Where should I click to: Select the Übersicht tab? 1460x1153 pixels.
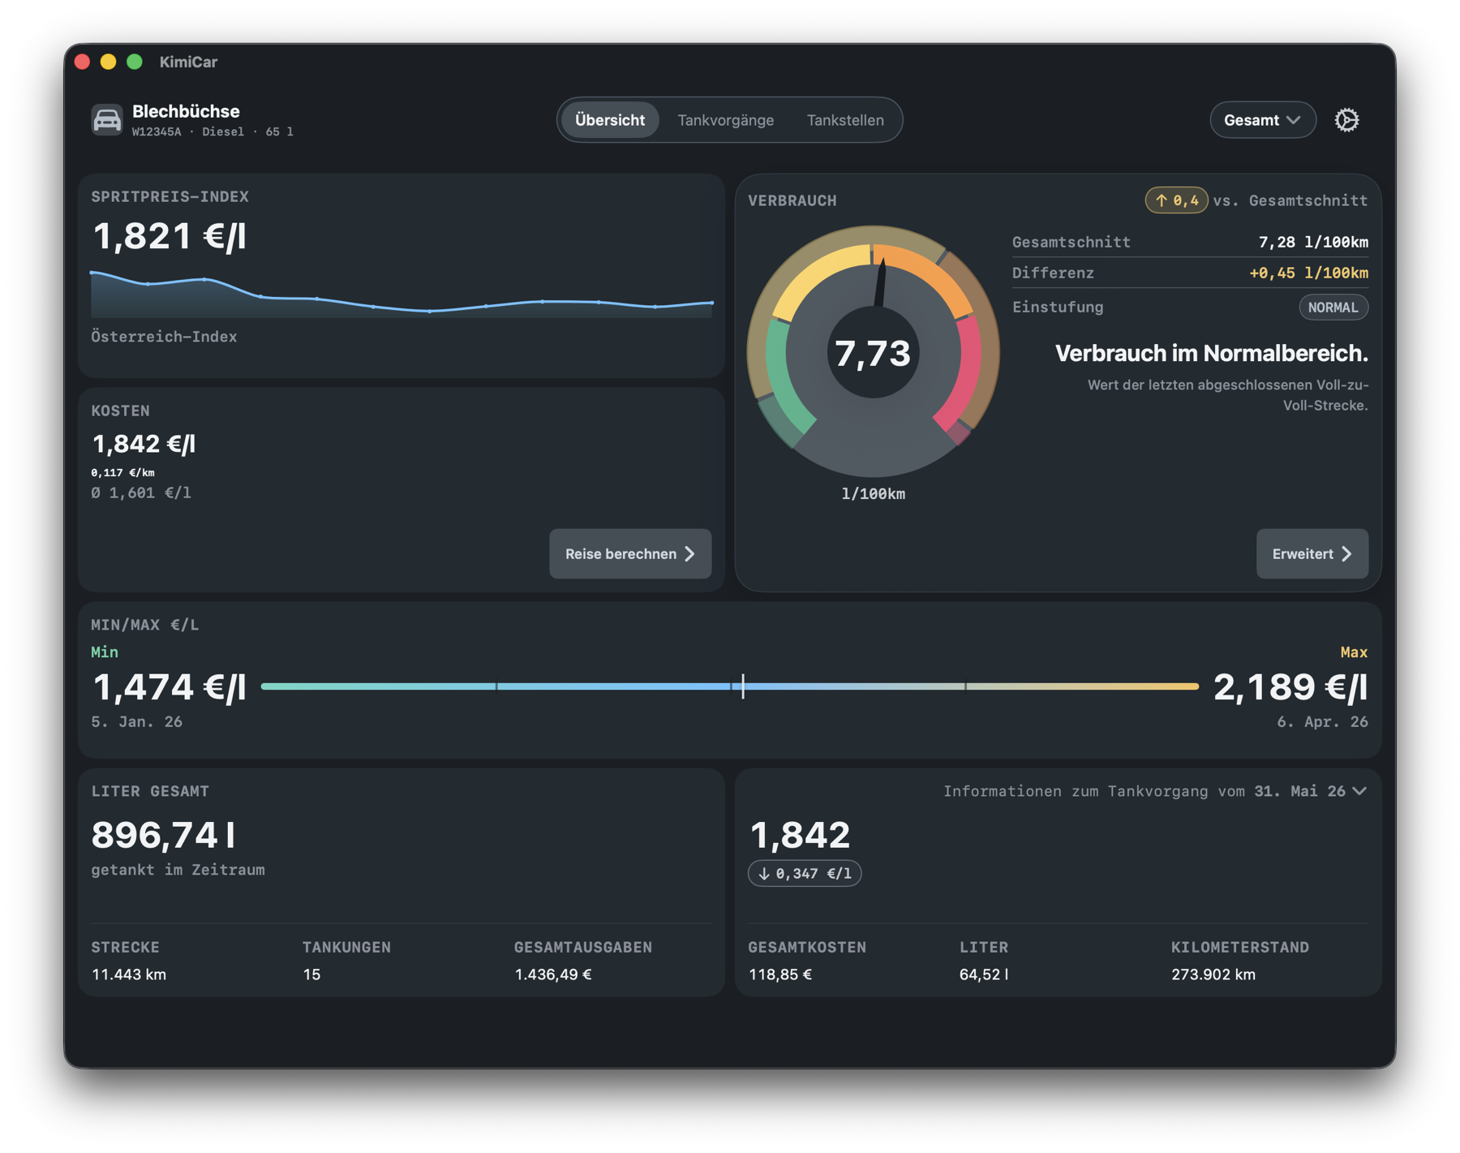click(x=610, y=120)
